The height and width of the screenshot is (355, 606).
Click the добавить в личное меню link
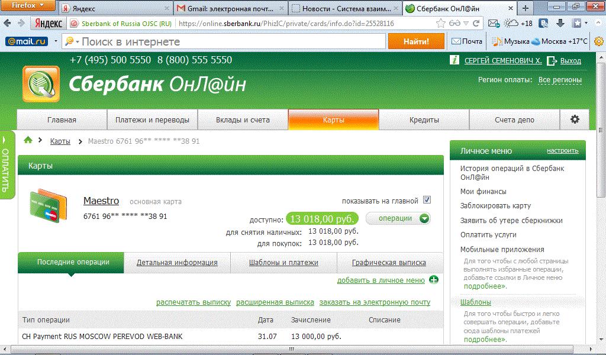381,280
